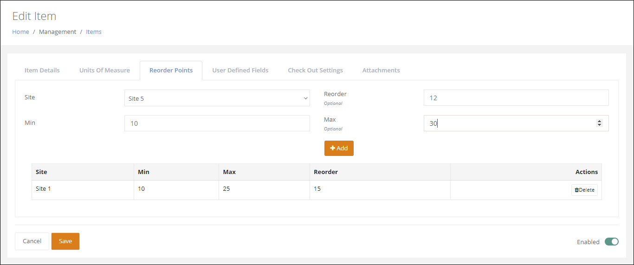
Task: Focus the Min input field
Action: 217,123
